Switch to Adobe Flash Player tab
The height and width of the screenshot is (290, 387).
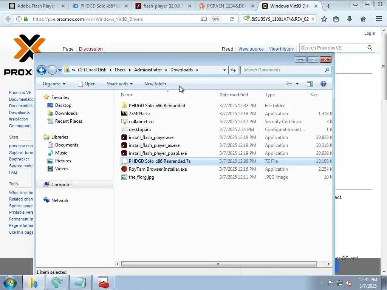coord(37,6)
